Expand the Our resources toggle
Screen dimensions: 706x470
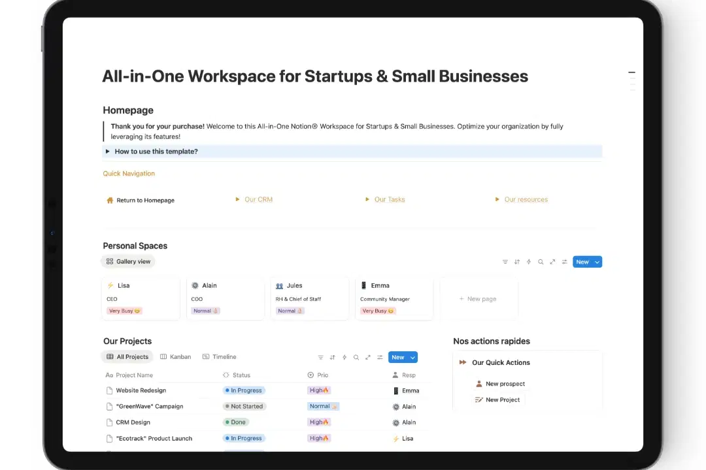(497, 200)
